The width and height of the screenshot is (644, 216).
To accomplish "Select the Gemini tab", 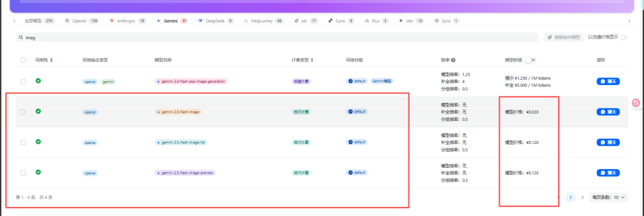I will click(172, 20).
